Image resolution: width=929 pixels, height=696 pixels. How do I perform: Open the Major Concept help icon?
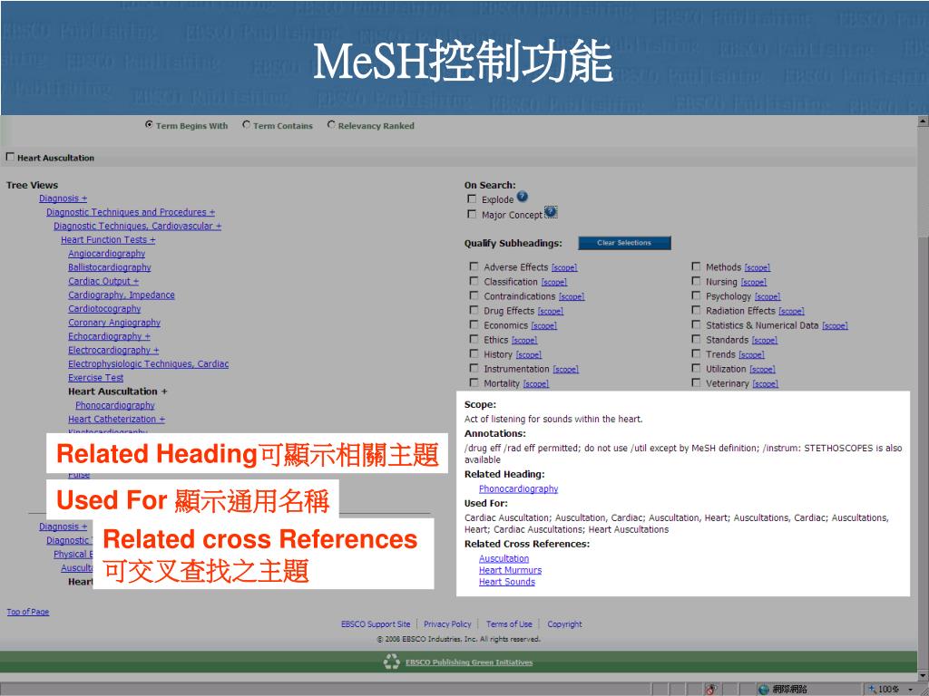(x=551, y=212)
